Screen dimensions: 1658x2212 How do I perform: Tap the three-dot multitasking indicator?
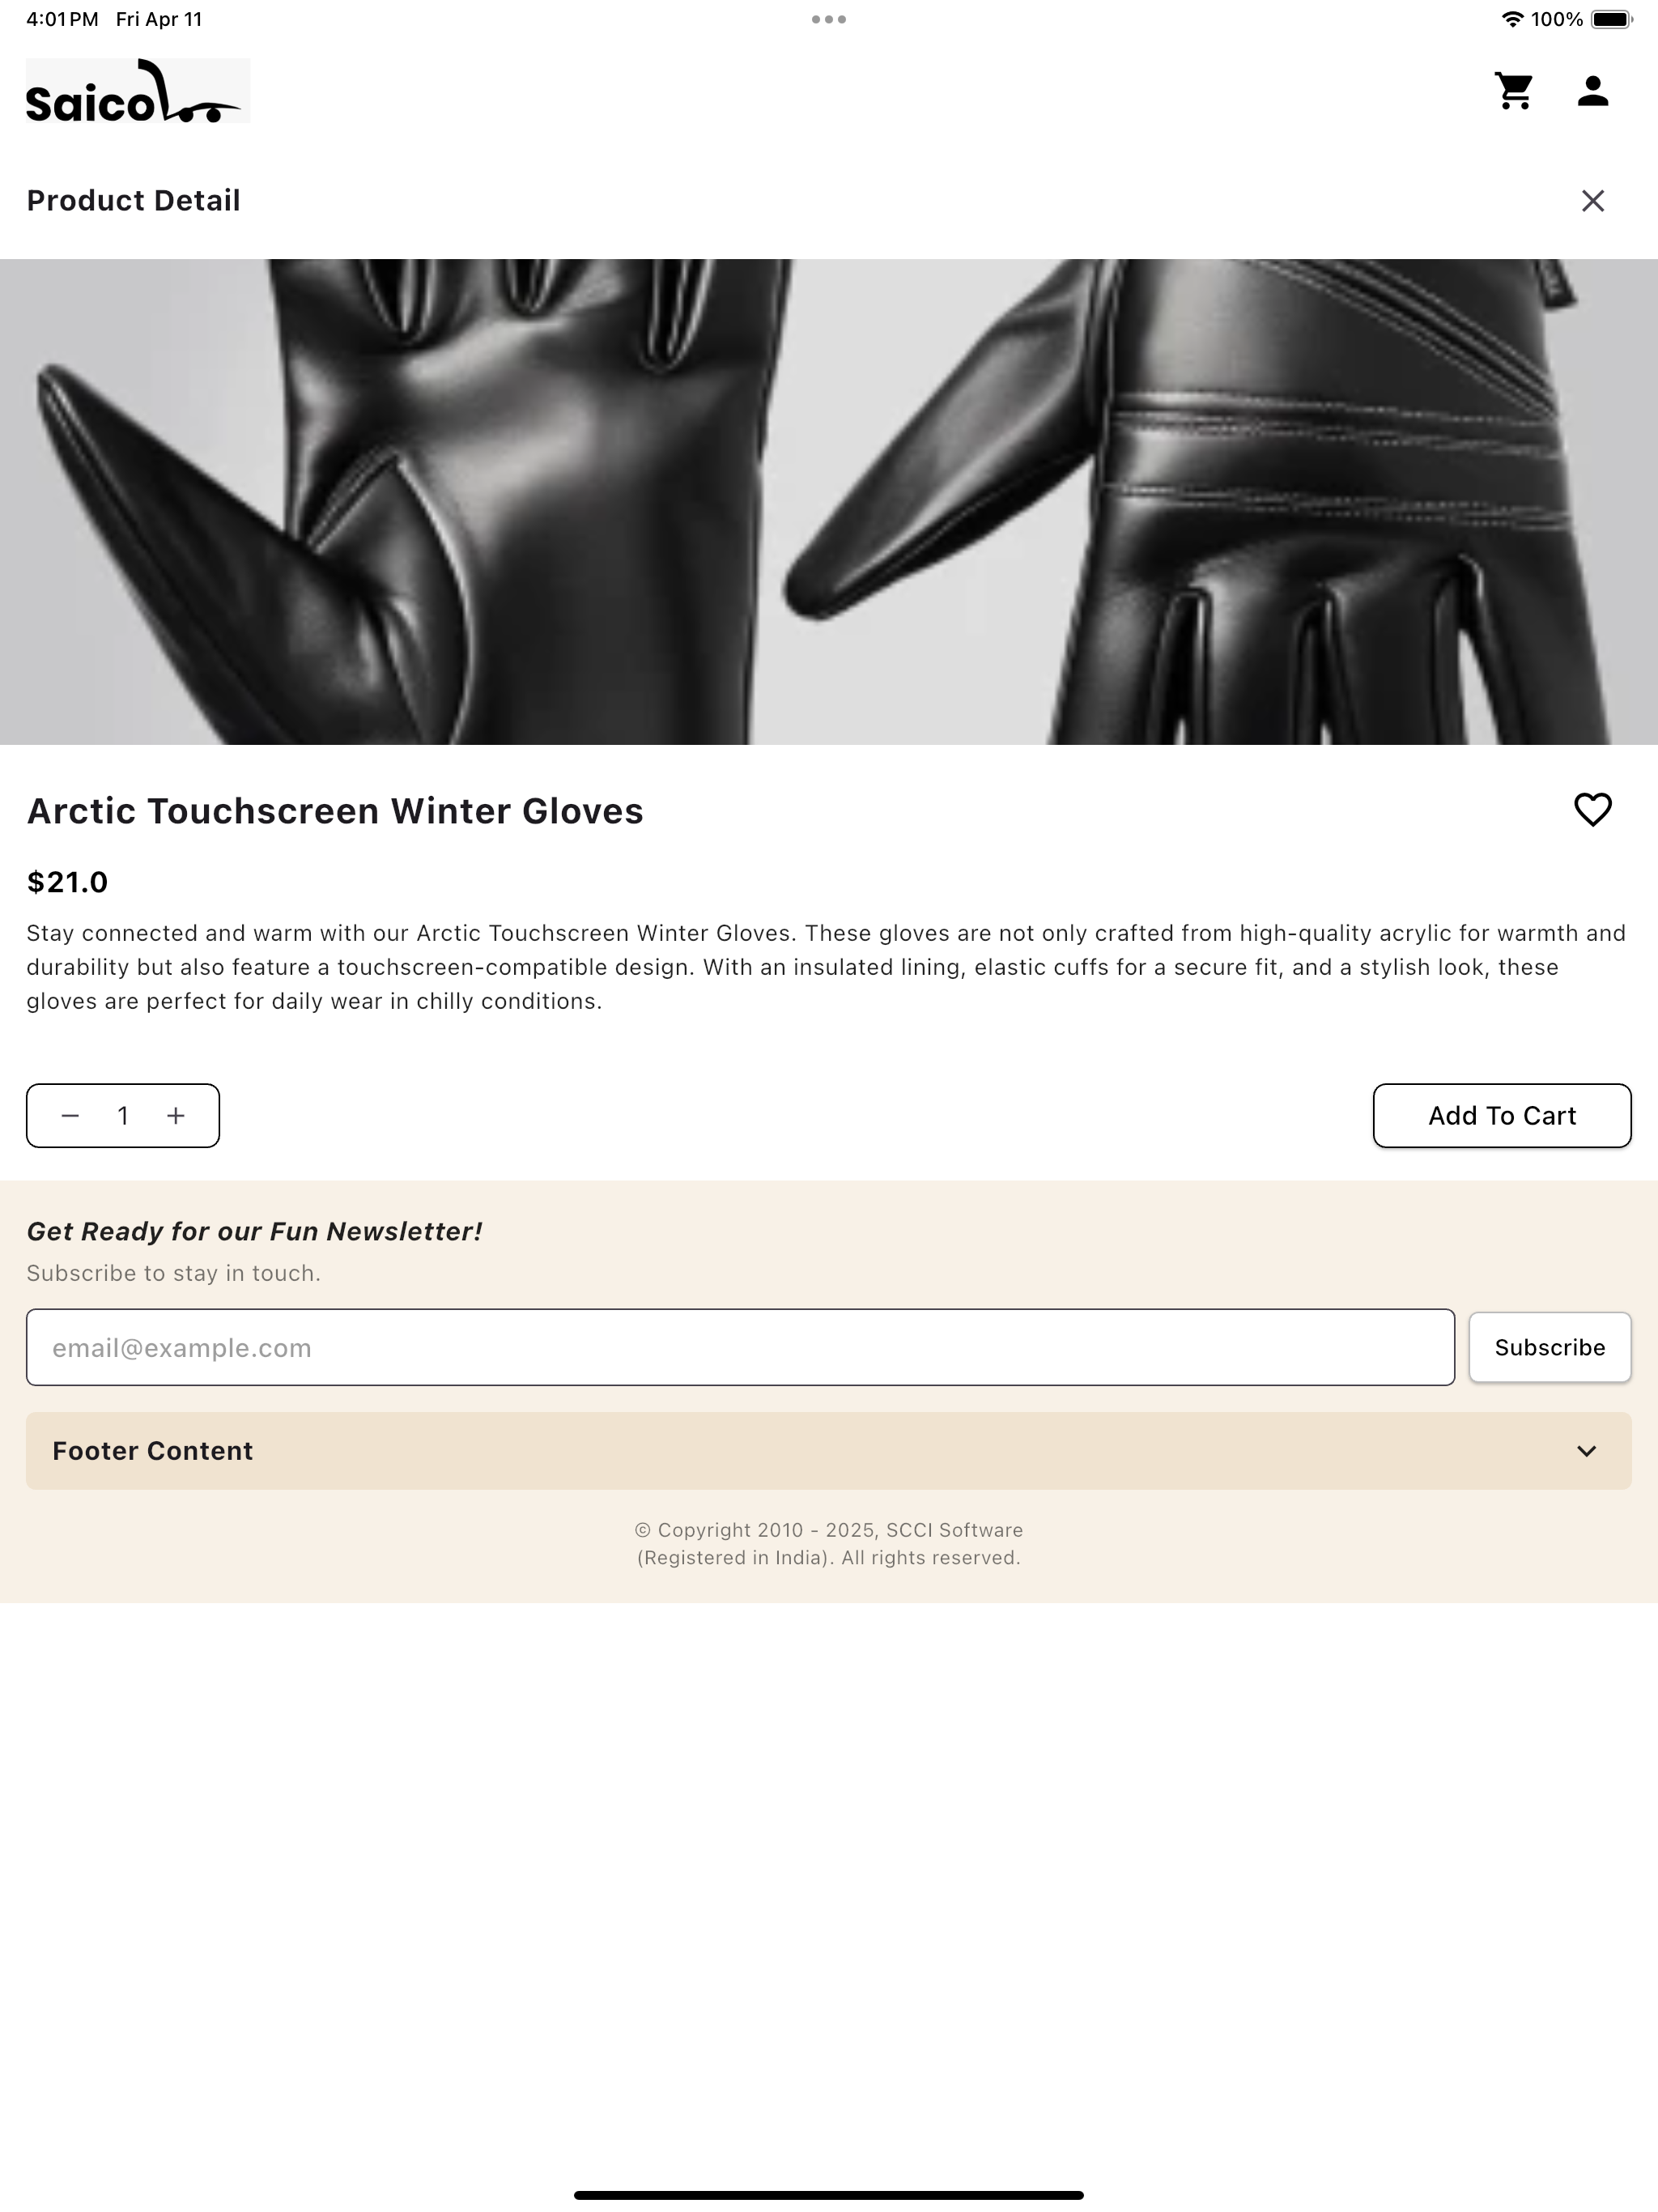(x=829, y=19)
